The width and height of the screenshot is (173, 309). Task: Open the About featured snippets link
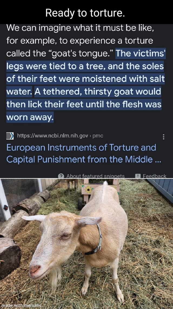[x=95, y=176]
